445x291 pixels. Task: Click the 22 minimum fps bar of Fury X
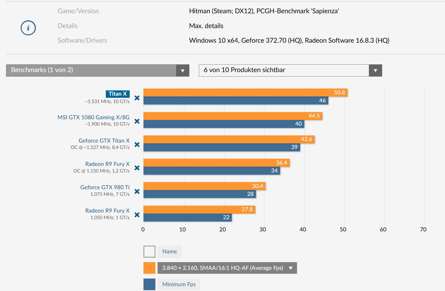pos(187,218)
